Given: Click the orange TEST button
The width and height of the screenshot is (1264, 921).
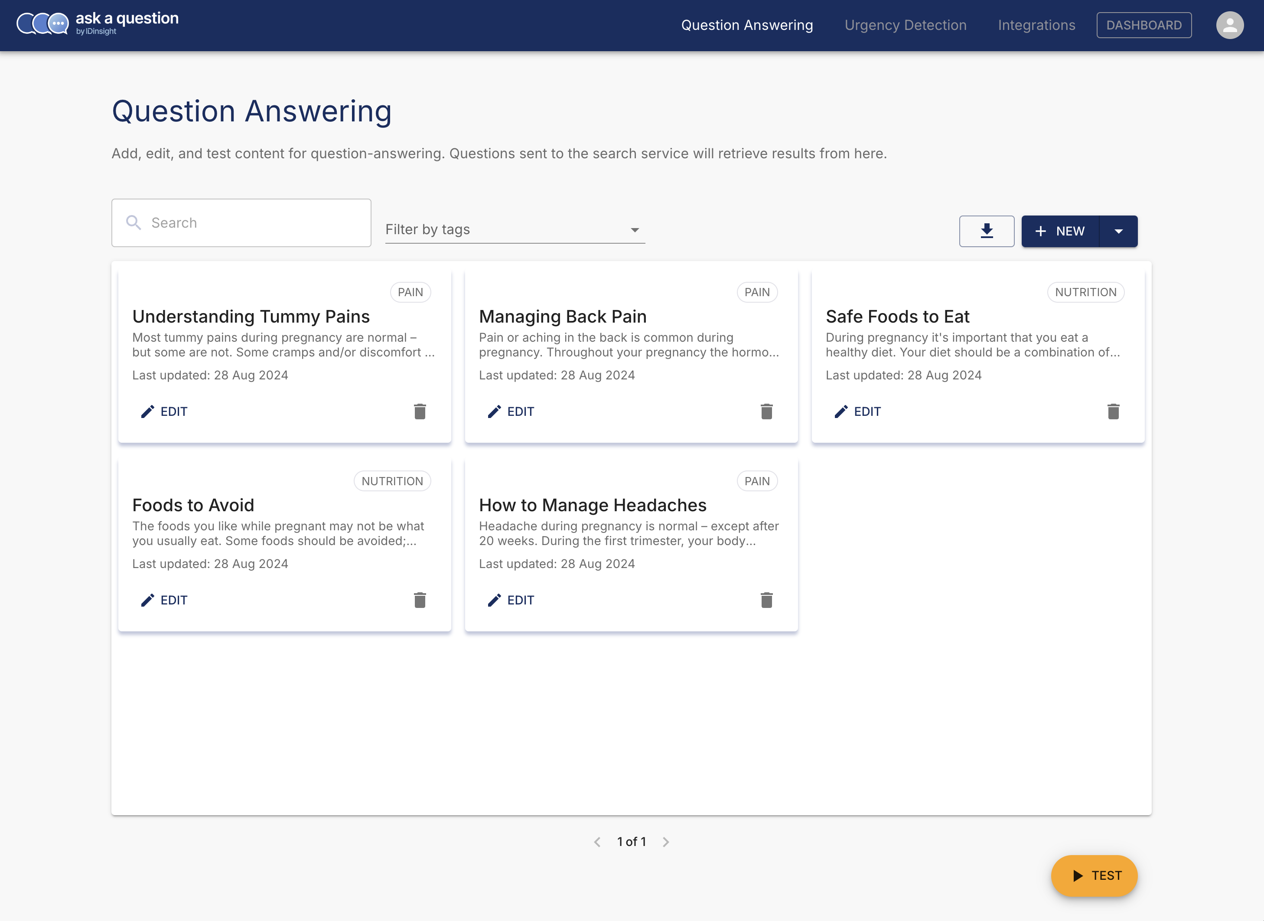Looking at the screenshot, I should [1094, 875].
